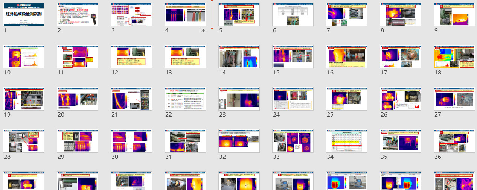Select slide 9 thumbnail
The image size is (477, 190).
click(454, 15)
